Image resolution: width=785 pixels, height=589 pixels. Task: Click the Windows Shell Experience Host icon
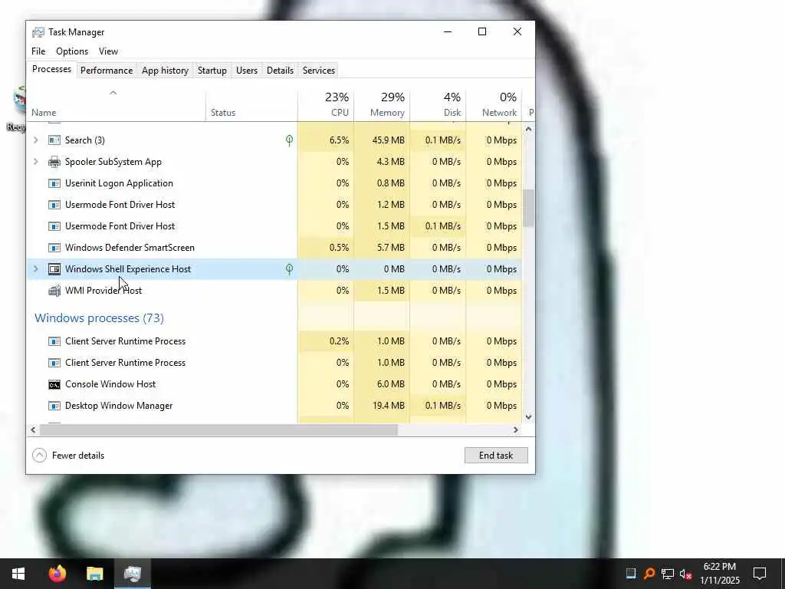tap(54, 269)
